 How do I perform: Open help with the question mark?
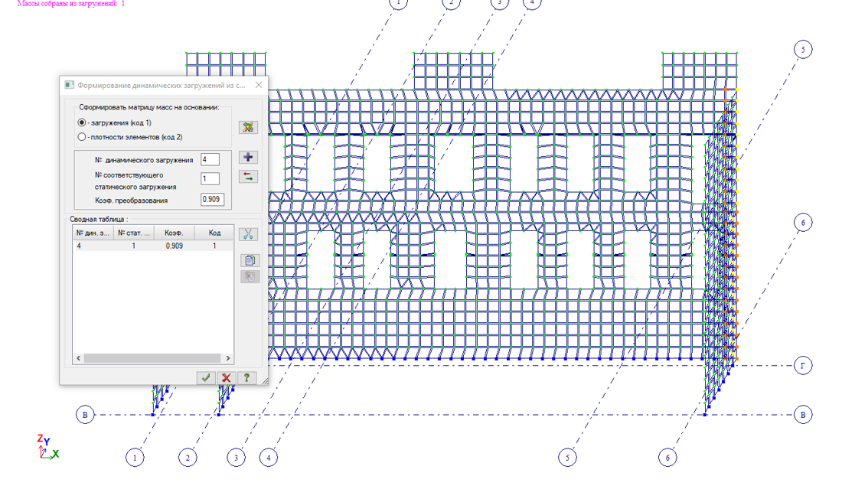click(246, 377)
